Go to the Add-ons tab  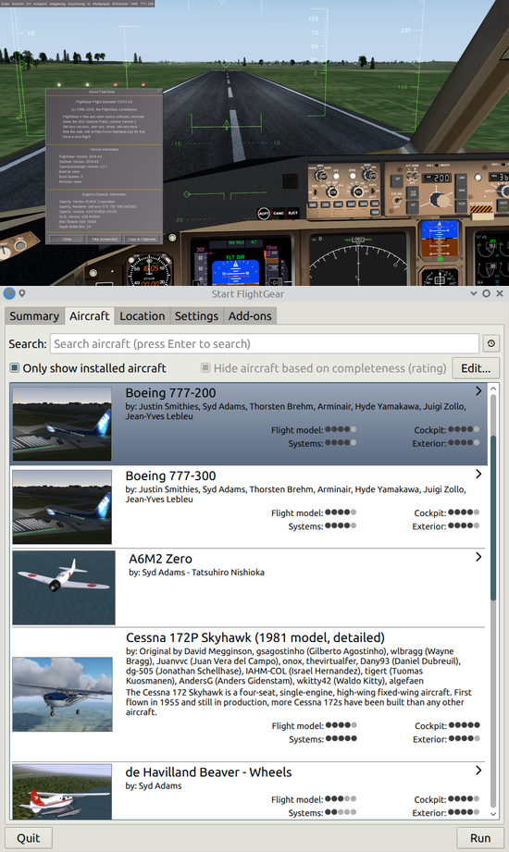pyautogui.click(x=250, y=315)
